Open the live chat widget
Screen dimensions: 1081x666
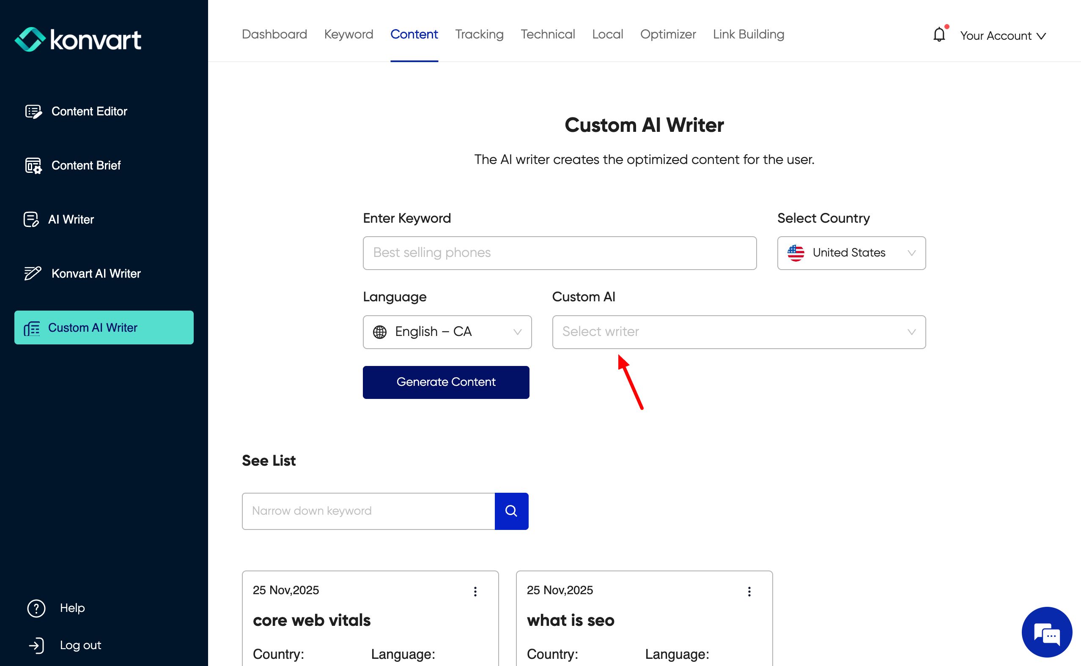[1046, 632]
